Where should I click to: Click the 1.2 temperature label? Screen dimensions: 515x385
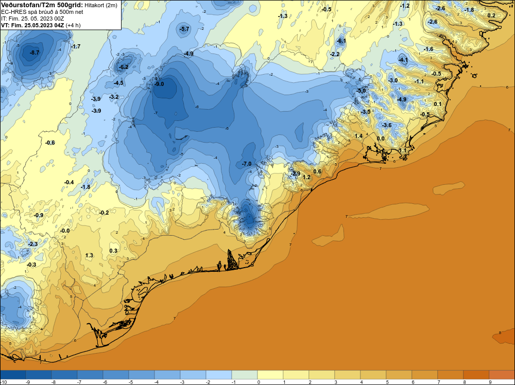point(306,177)
